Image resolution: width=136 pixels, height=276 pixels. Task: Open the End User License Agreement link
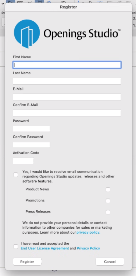[45, 248]
